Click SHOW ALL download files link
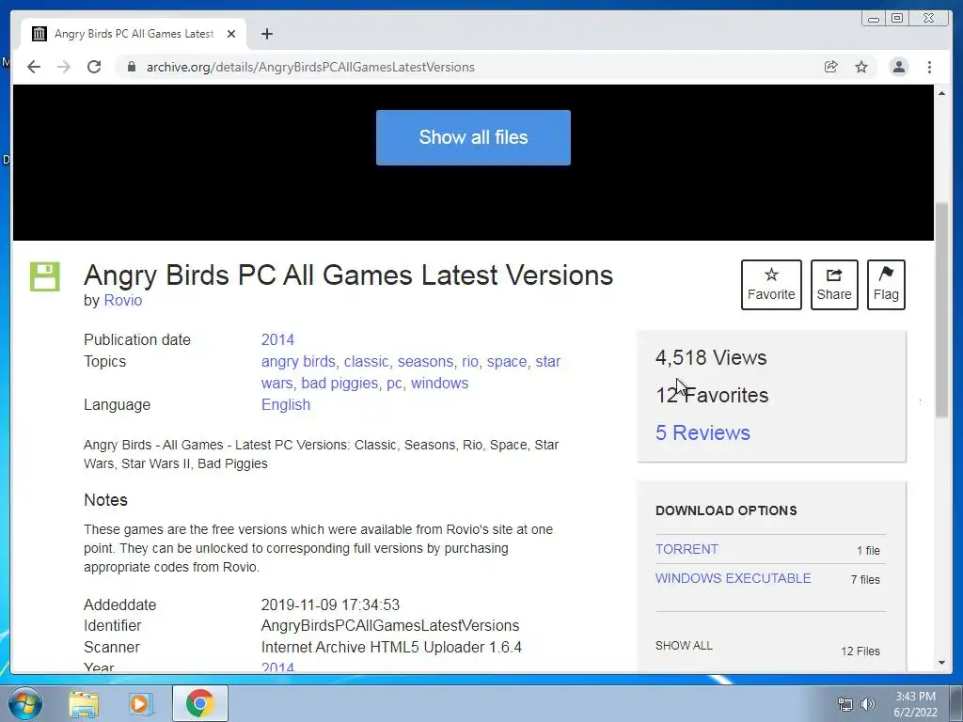Viewport: 963px width, 722px height. [x=684, y=646]
